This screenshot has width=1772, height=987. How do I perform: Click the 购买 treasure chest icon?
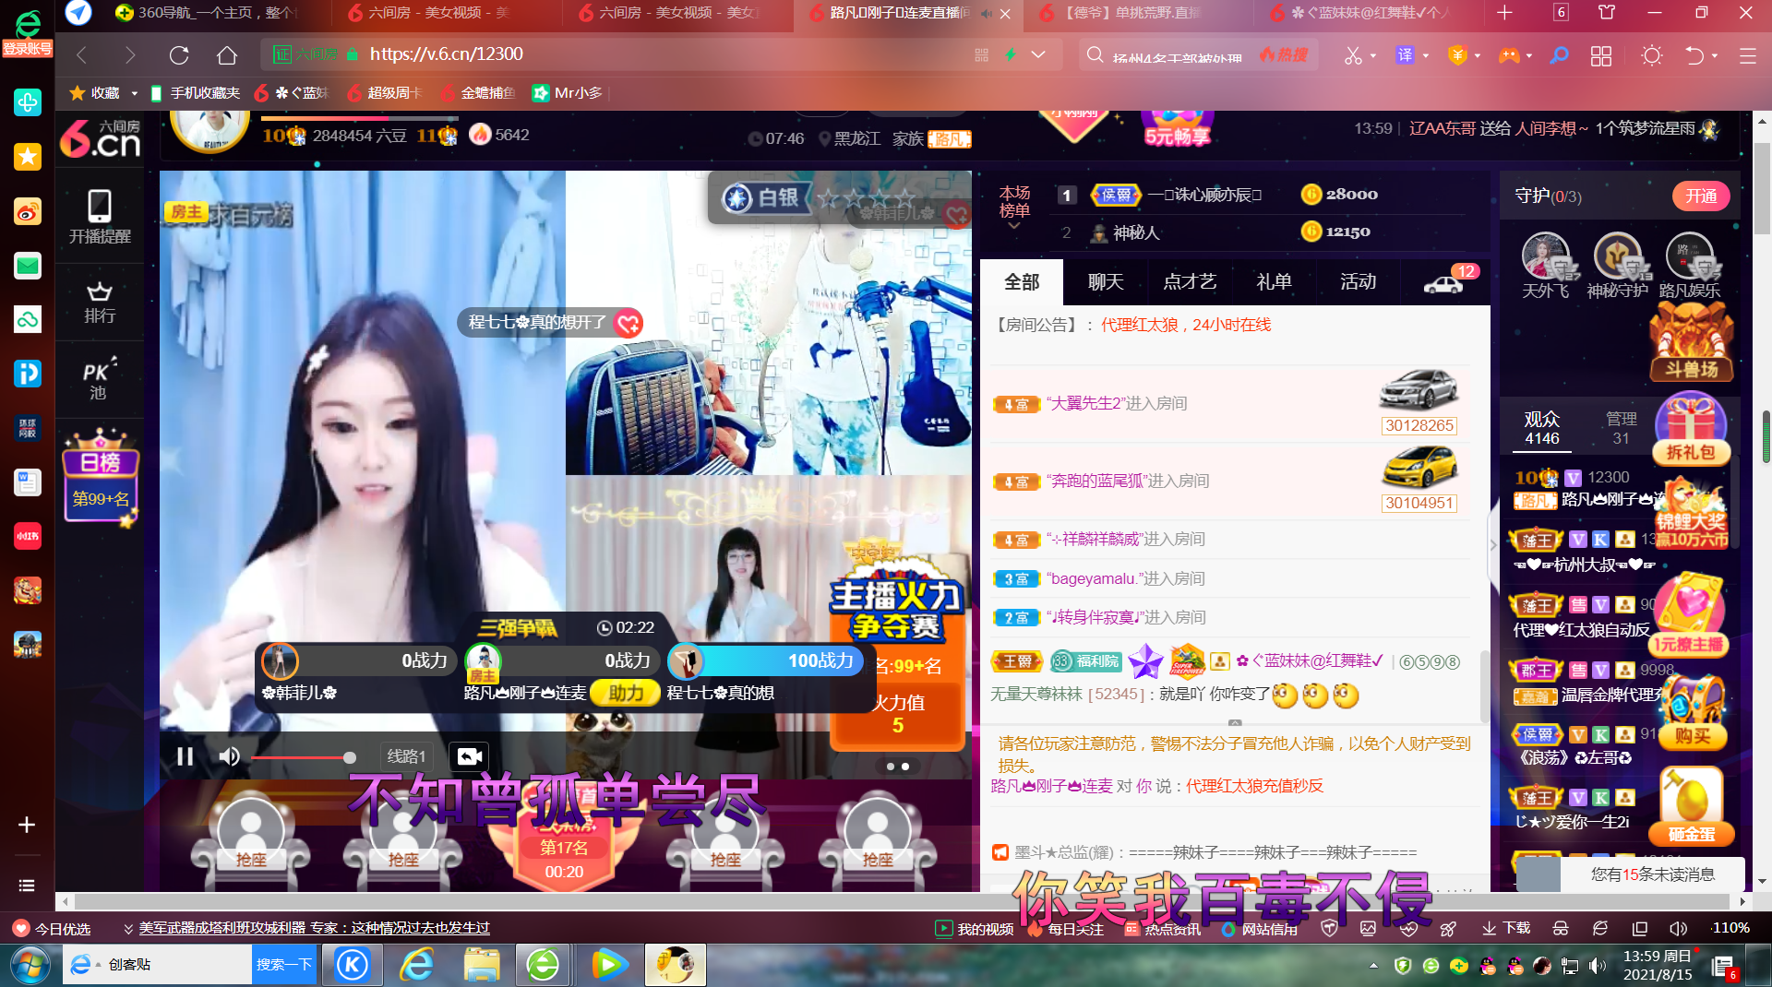pos(1692,712)
